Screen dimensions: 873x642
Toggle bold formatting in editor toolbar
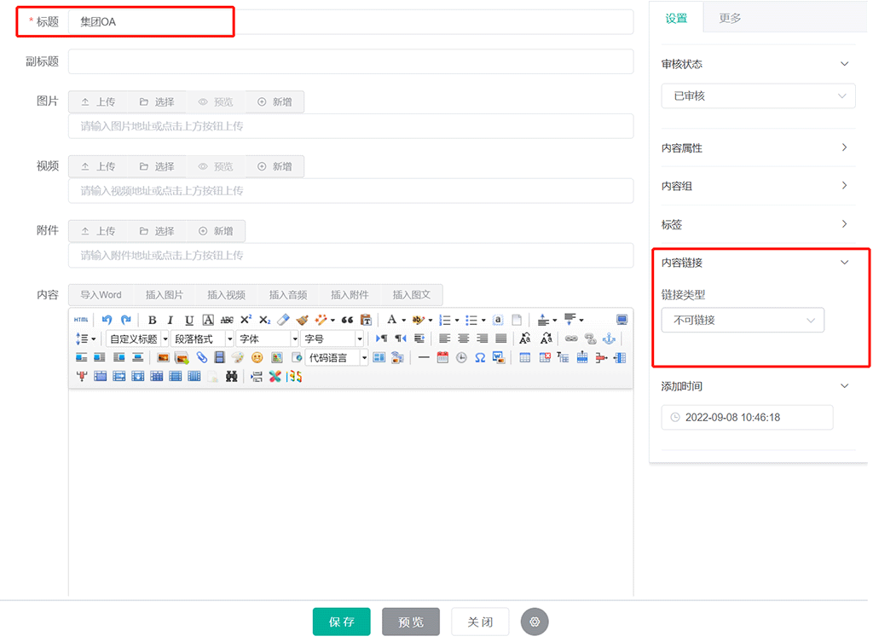(152, 320)
